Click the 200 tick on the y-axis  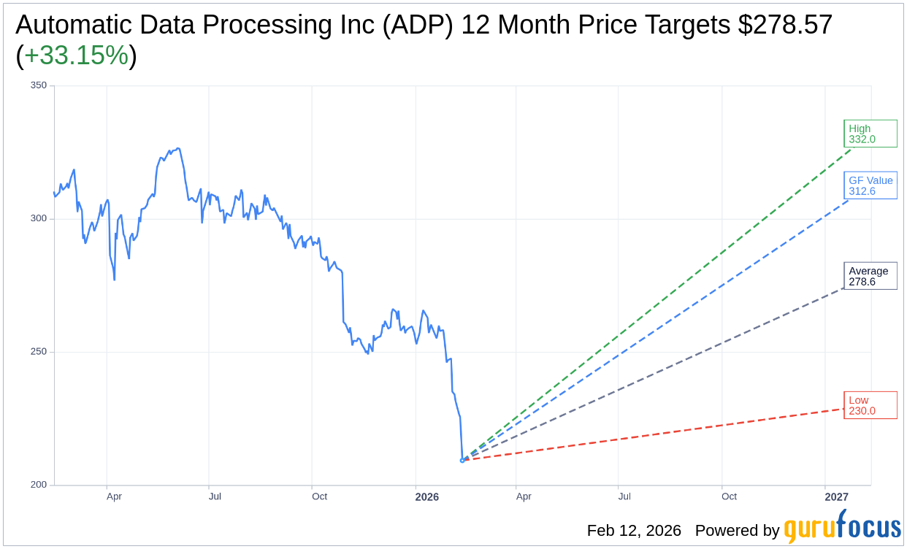(x=38, y=485)
